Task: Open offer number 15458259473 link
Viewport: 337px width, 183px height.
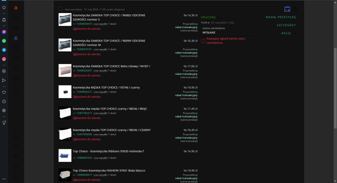Action: 84,24
